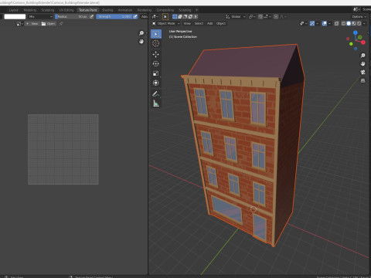Select the Measure tool
The image size is (371, 278).
coord(156,103)
